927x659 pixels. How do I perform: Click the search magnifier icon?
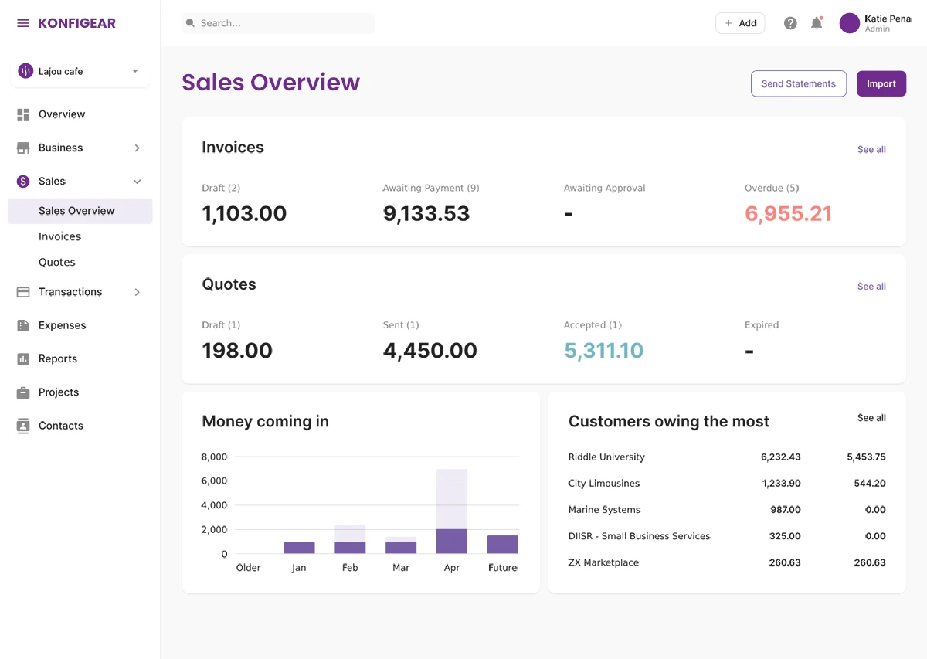click(190, 23)
